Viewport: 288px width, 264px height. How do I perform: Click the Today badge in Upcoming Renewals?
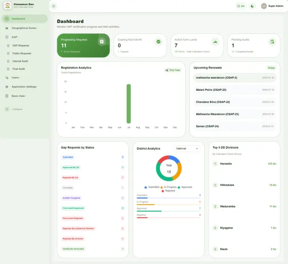(x=271, y=68)
